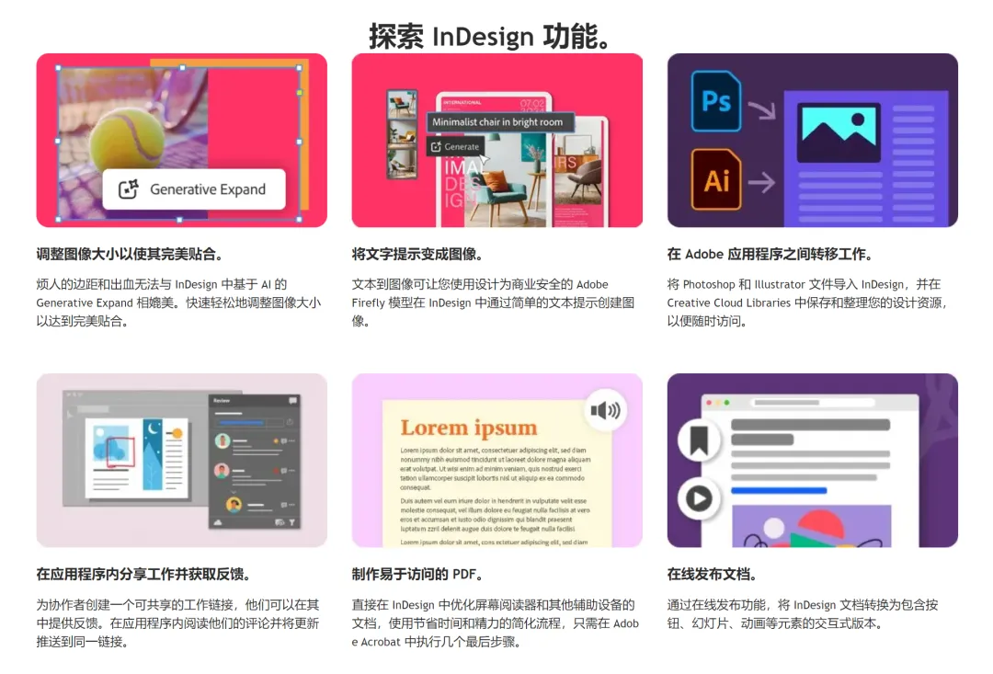Click the browser window illustration in publish card

(809, 470)
